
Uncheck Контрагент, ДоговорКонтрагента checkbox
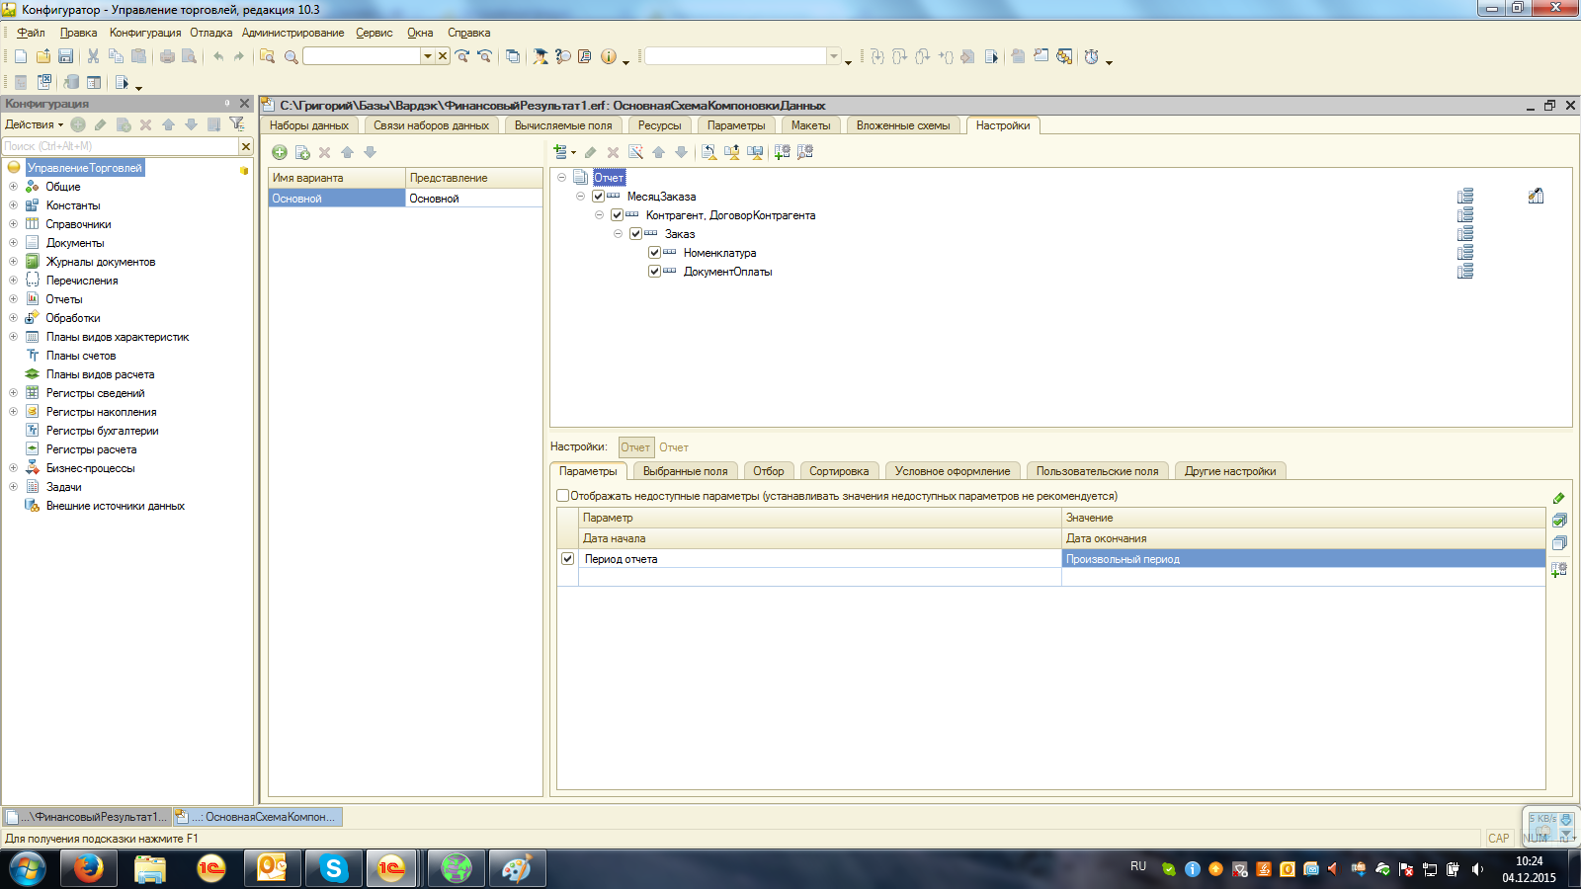pyautogui.click(x=617, y=215)
